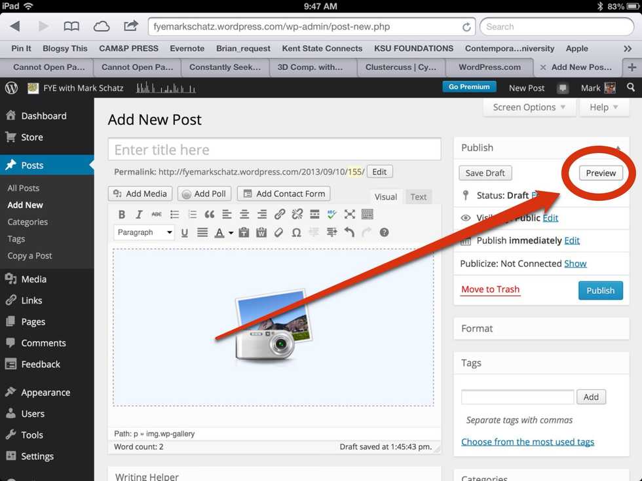The width and height of the screenshot is (642, 481).
Task: Click the Enter title here field
Action: 274,150
